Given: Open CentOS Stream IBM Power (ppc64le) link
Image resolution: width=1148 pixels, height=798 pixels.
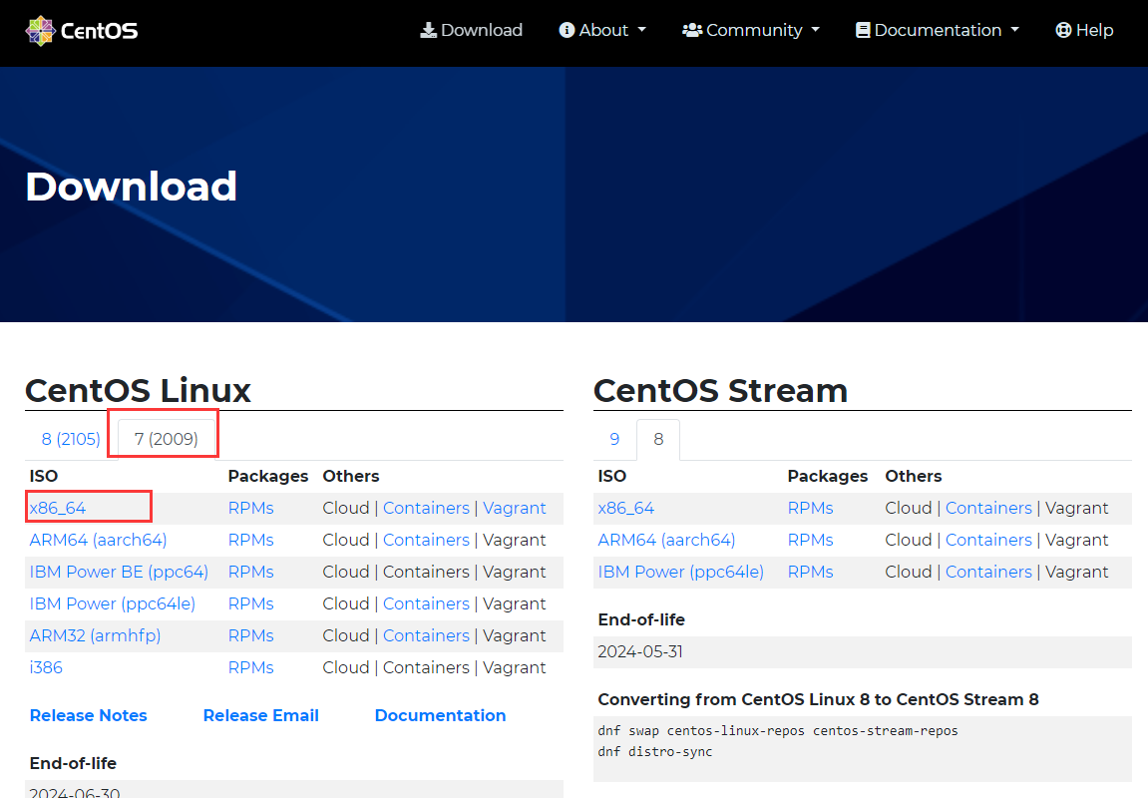Looking at the screenshot, I should [x=681, y=572].
